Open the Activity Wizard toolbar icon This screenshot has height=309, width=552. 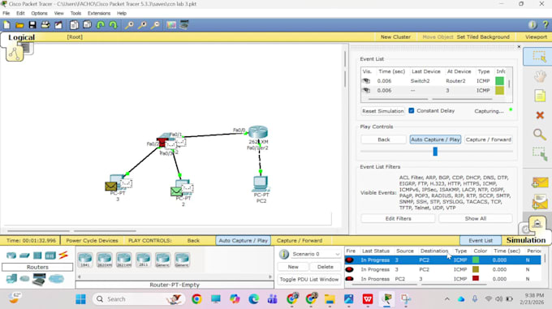[58, 25]
